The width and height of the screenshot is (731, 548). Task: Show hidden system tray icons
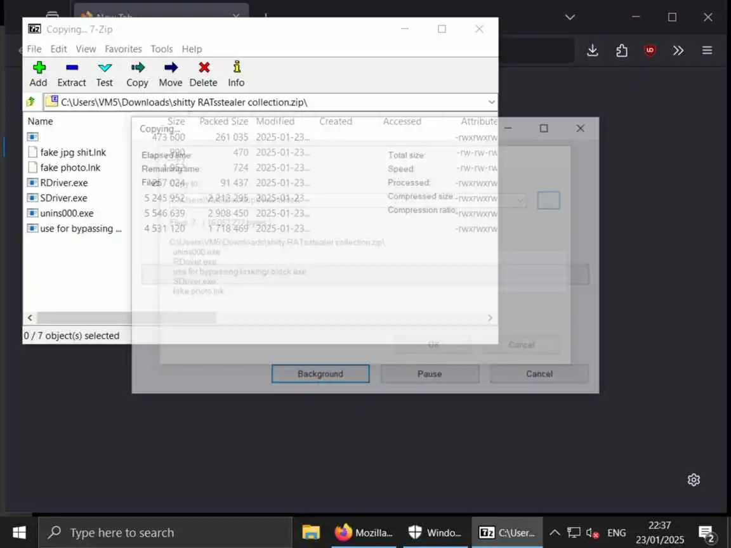(x=555, y=533)
